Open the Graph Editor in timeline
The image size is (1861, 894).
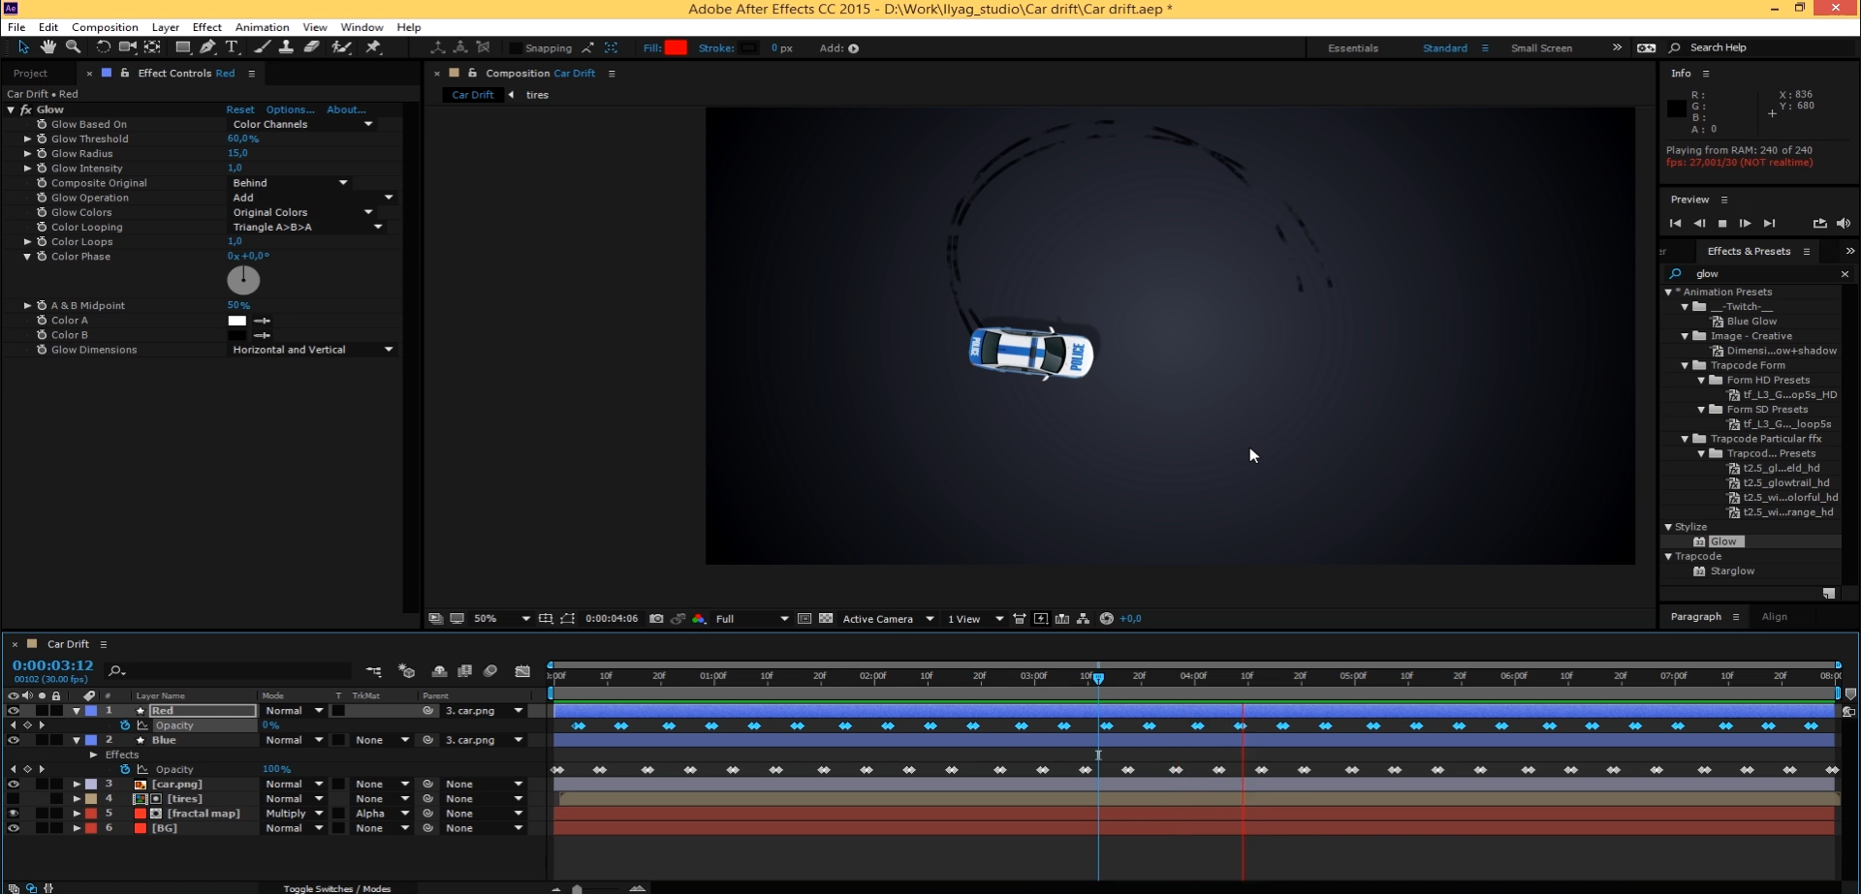tap(522, 670)
